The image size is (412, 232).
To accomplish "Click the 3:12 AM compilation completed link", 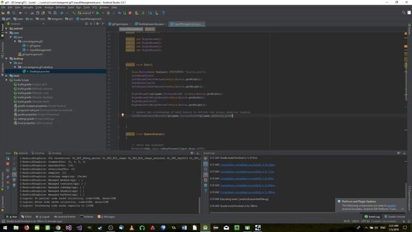I will (x=247, y=165).
